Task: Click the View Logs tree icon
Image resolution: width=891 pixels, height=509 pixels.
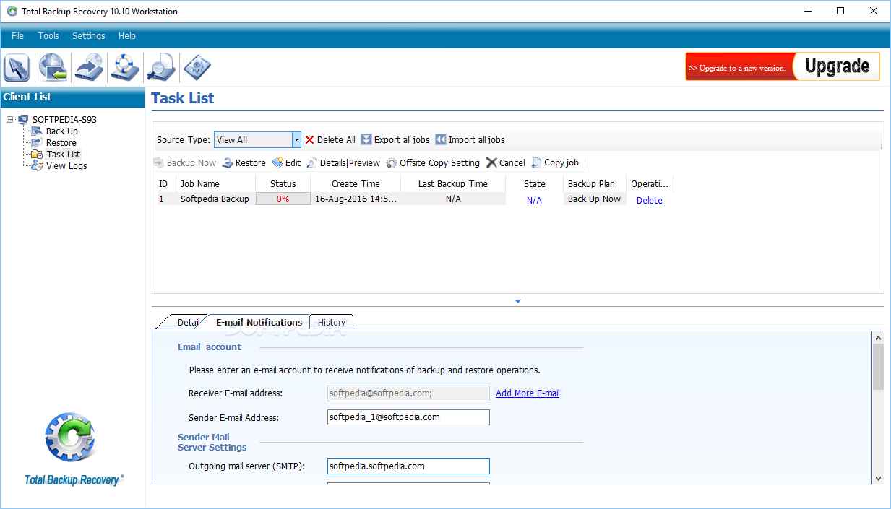Action: tap(38, 166)
